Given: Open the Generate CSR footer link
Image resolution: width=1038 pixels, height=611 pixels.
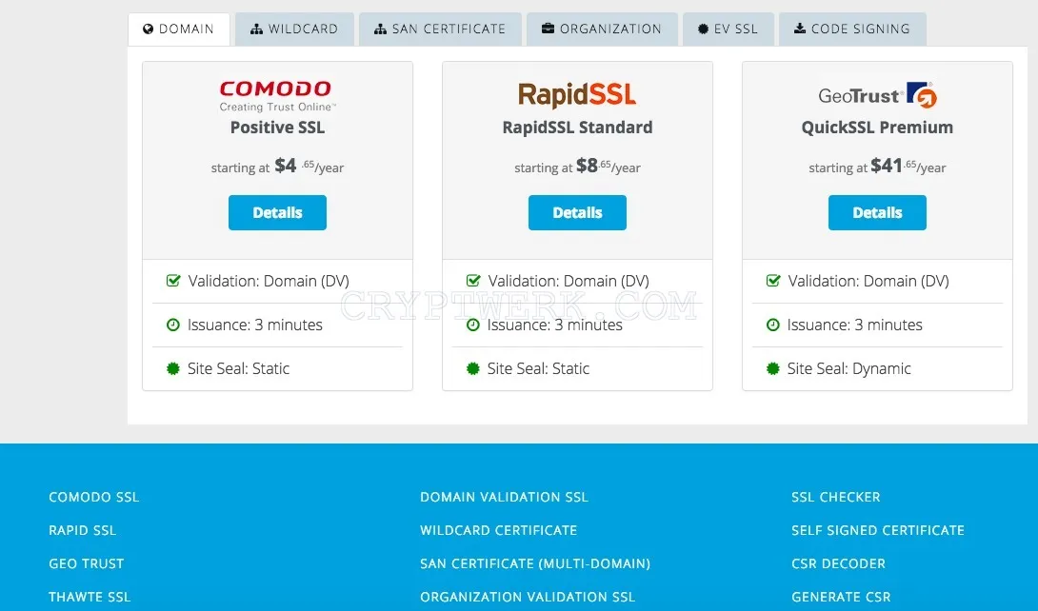Looking at the screenshot, I should [841, 597].
